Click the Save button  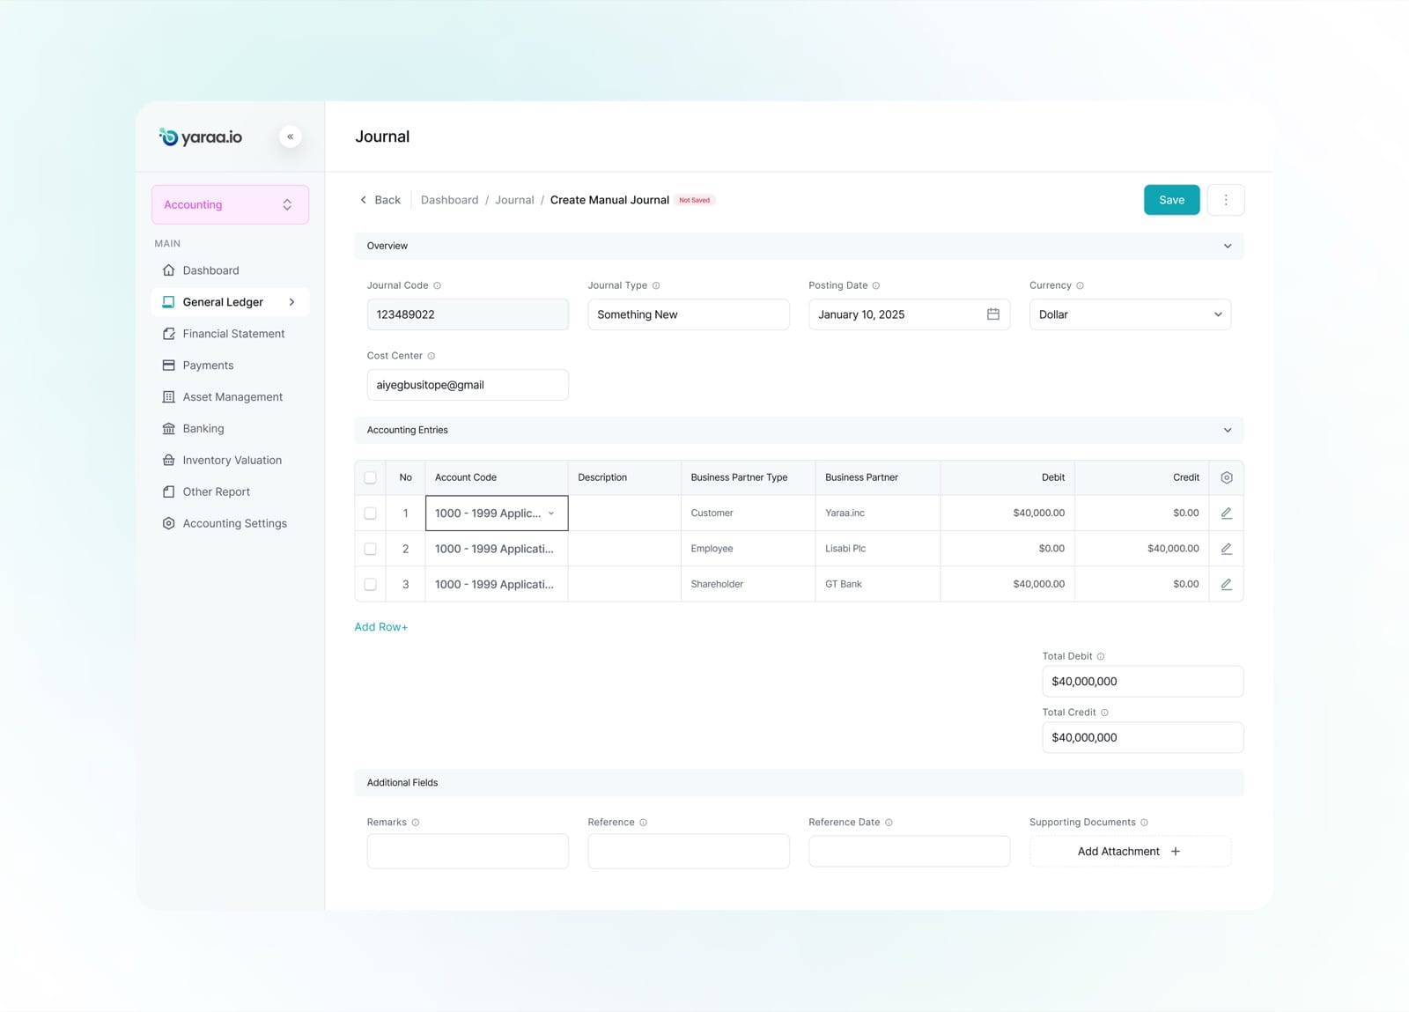[1171, 200]
